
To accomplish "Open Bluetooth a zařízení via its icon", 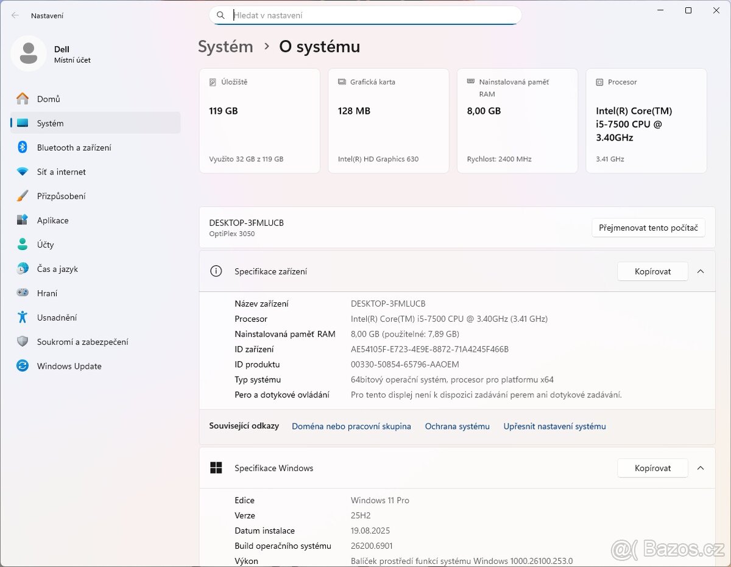I will 23,147.
